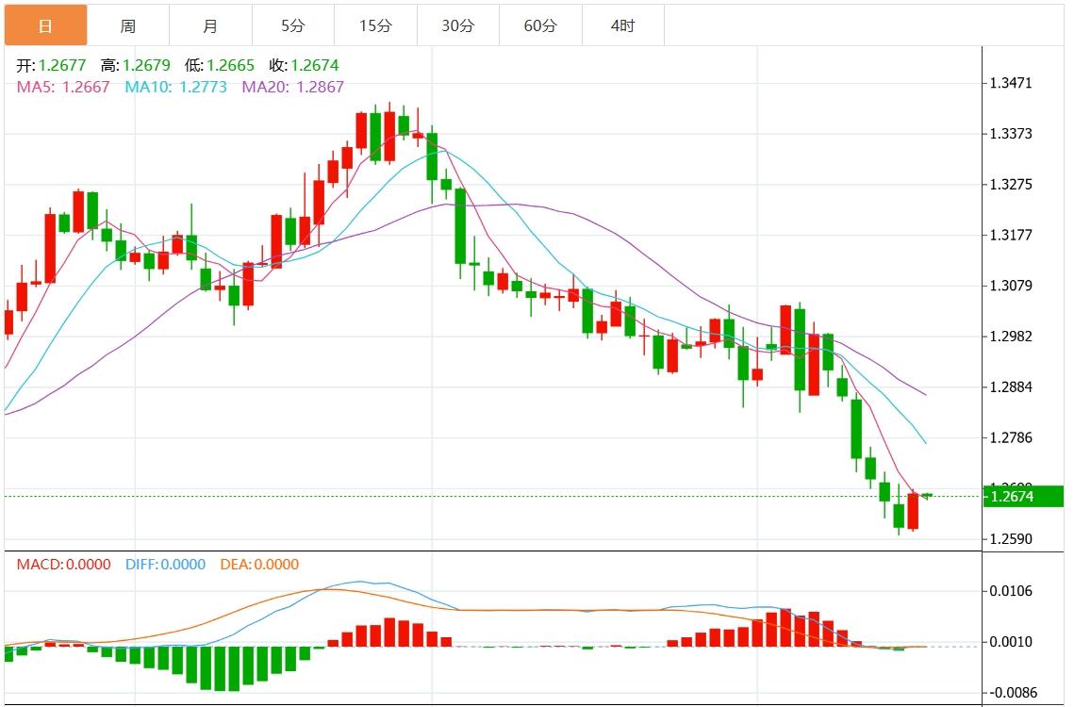Image resolution: width=1074 pixels, height=707 pixels.
Task: Open the 月 monthly timeframe tab
Action: tap(210, 25)
